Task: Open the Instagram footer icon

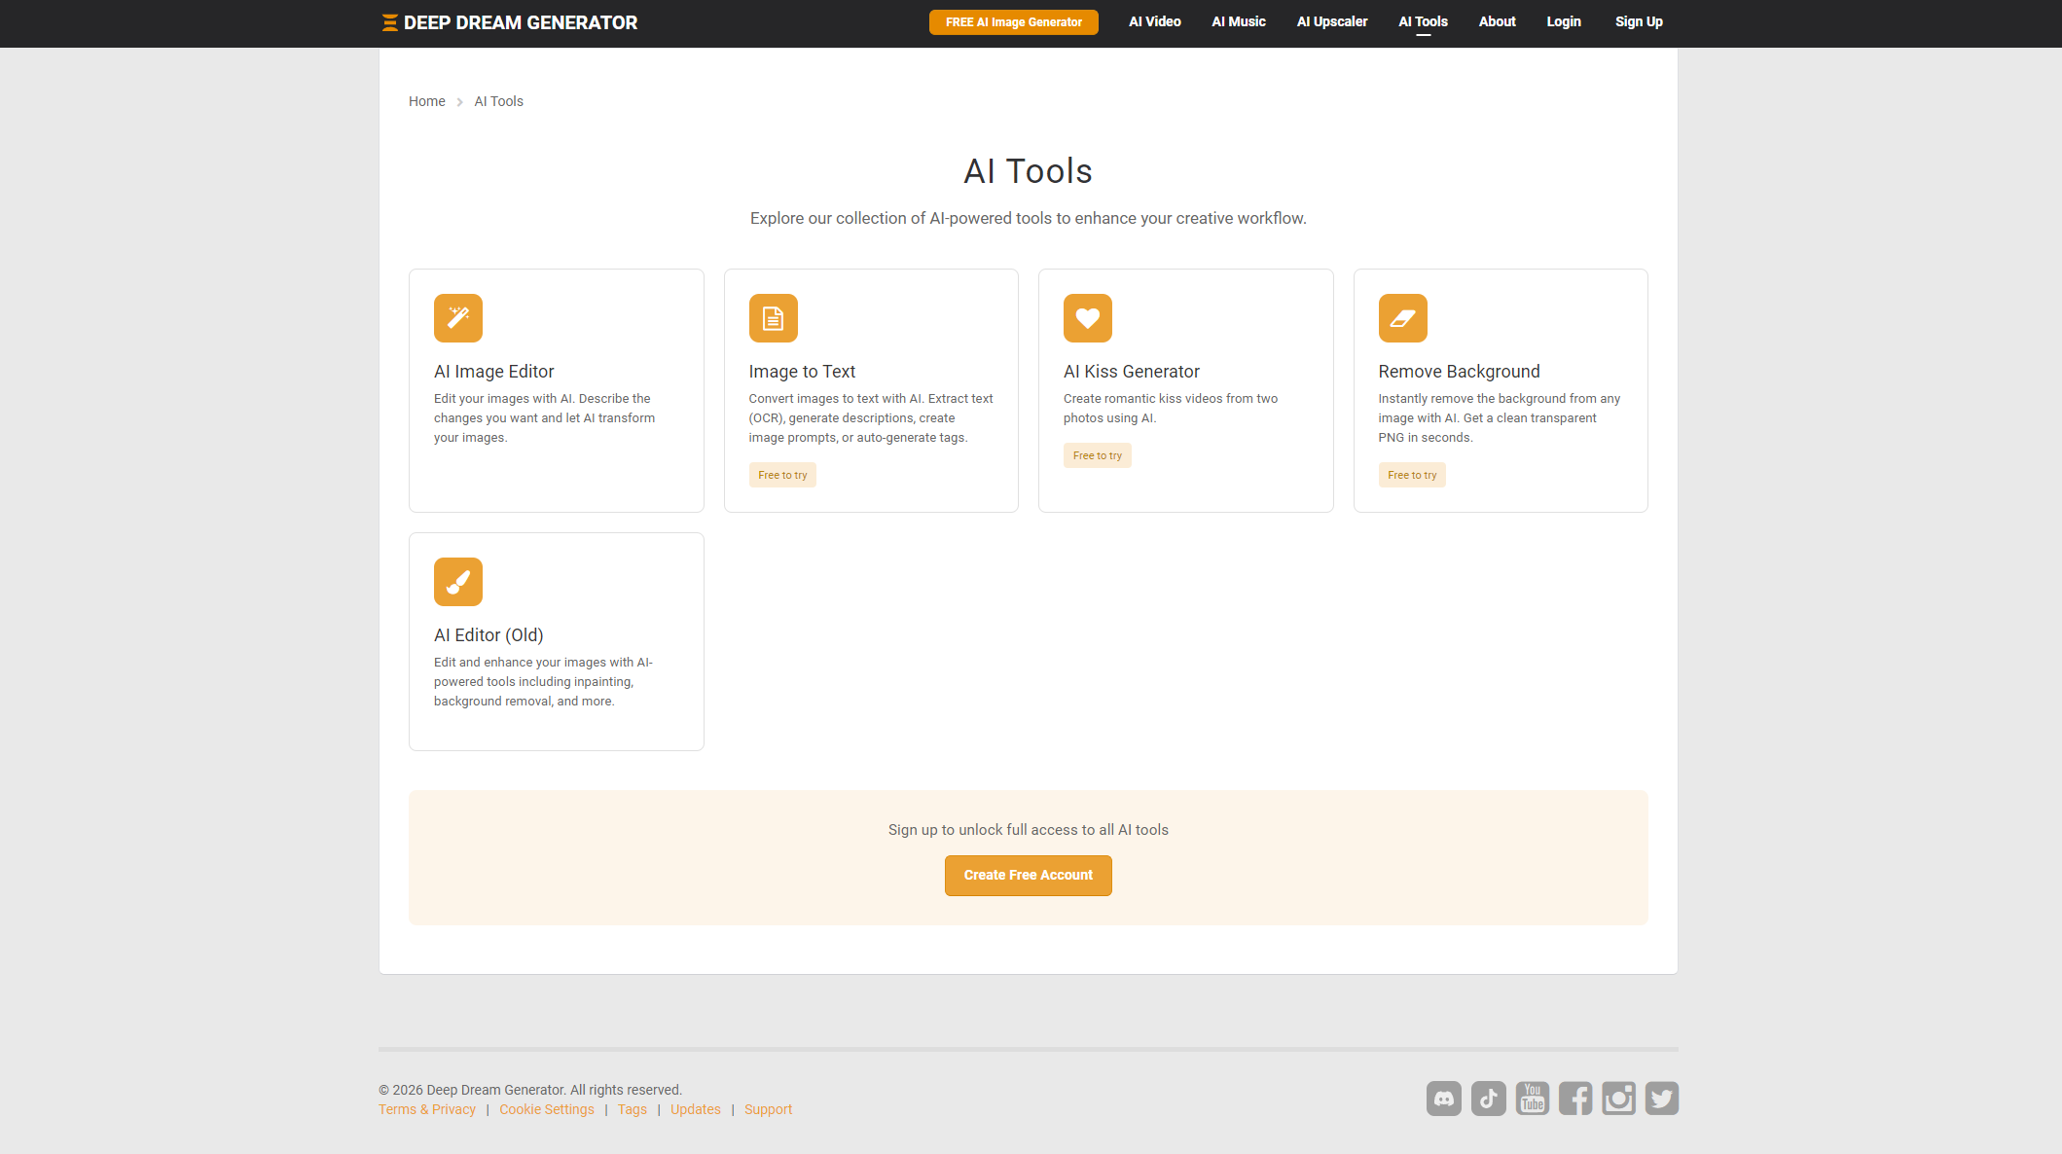Action: pos(1618,1099)
